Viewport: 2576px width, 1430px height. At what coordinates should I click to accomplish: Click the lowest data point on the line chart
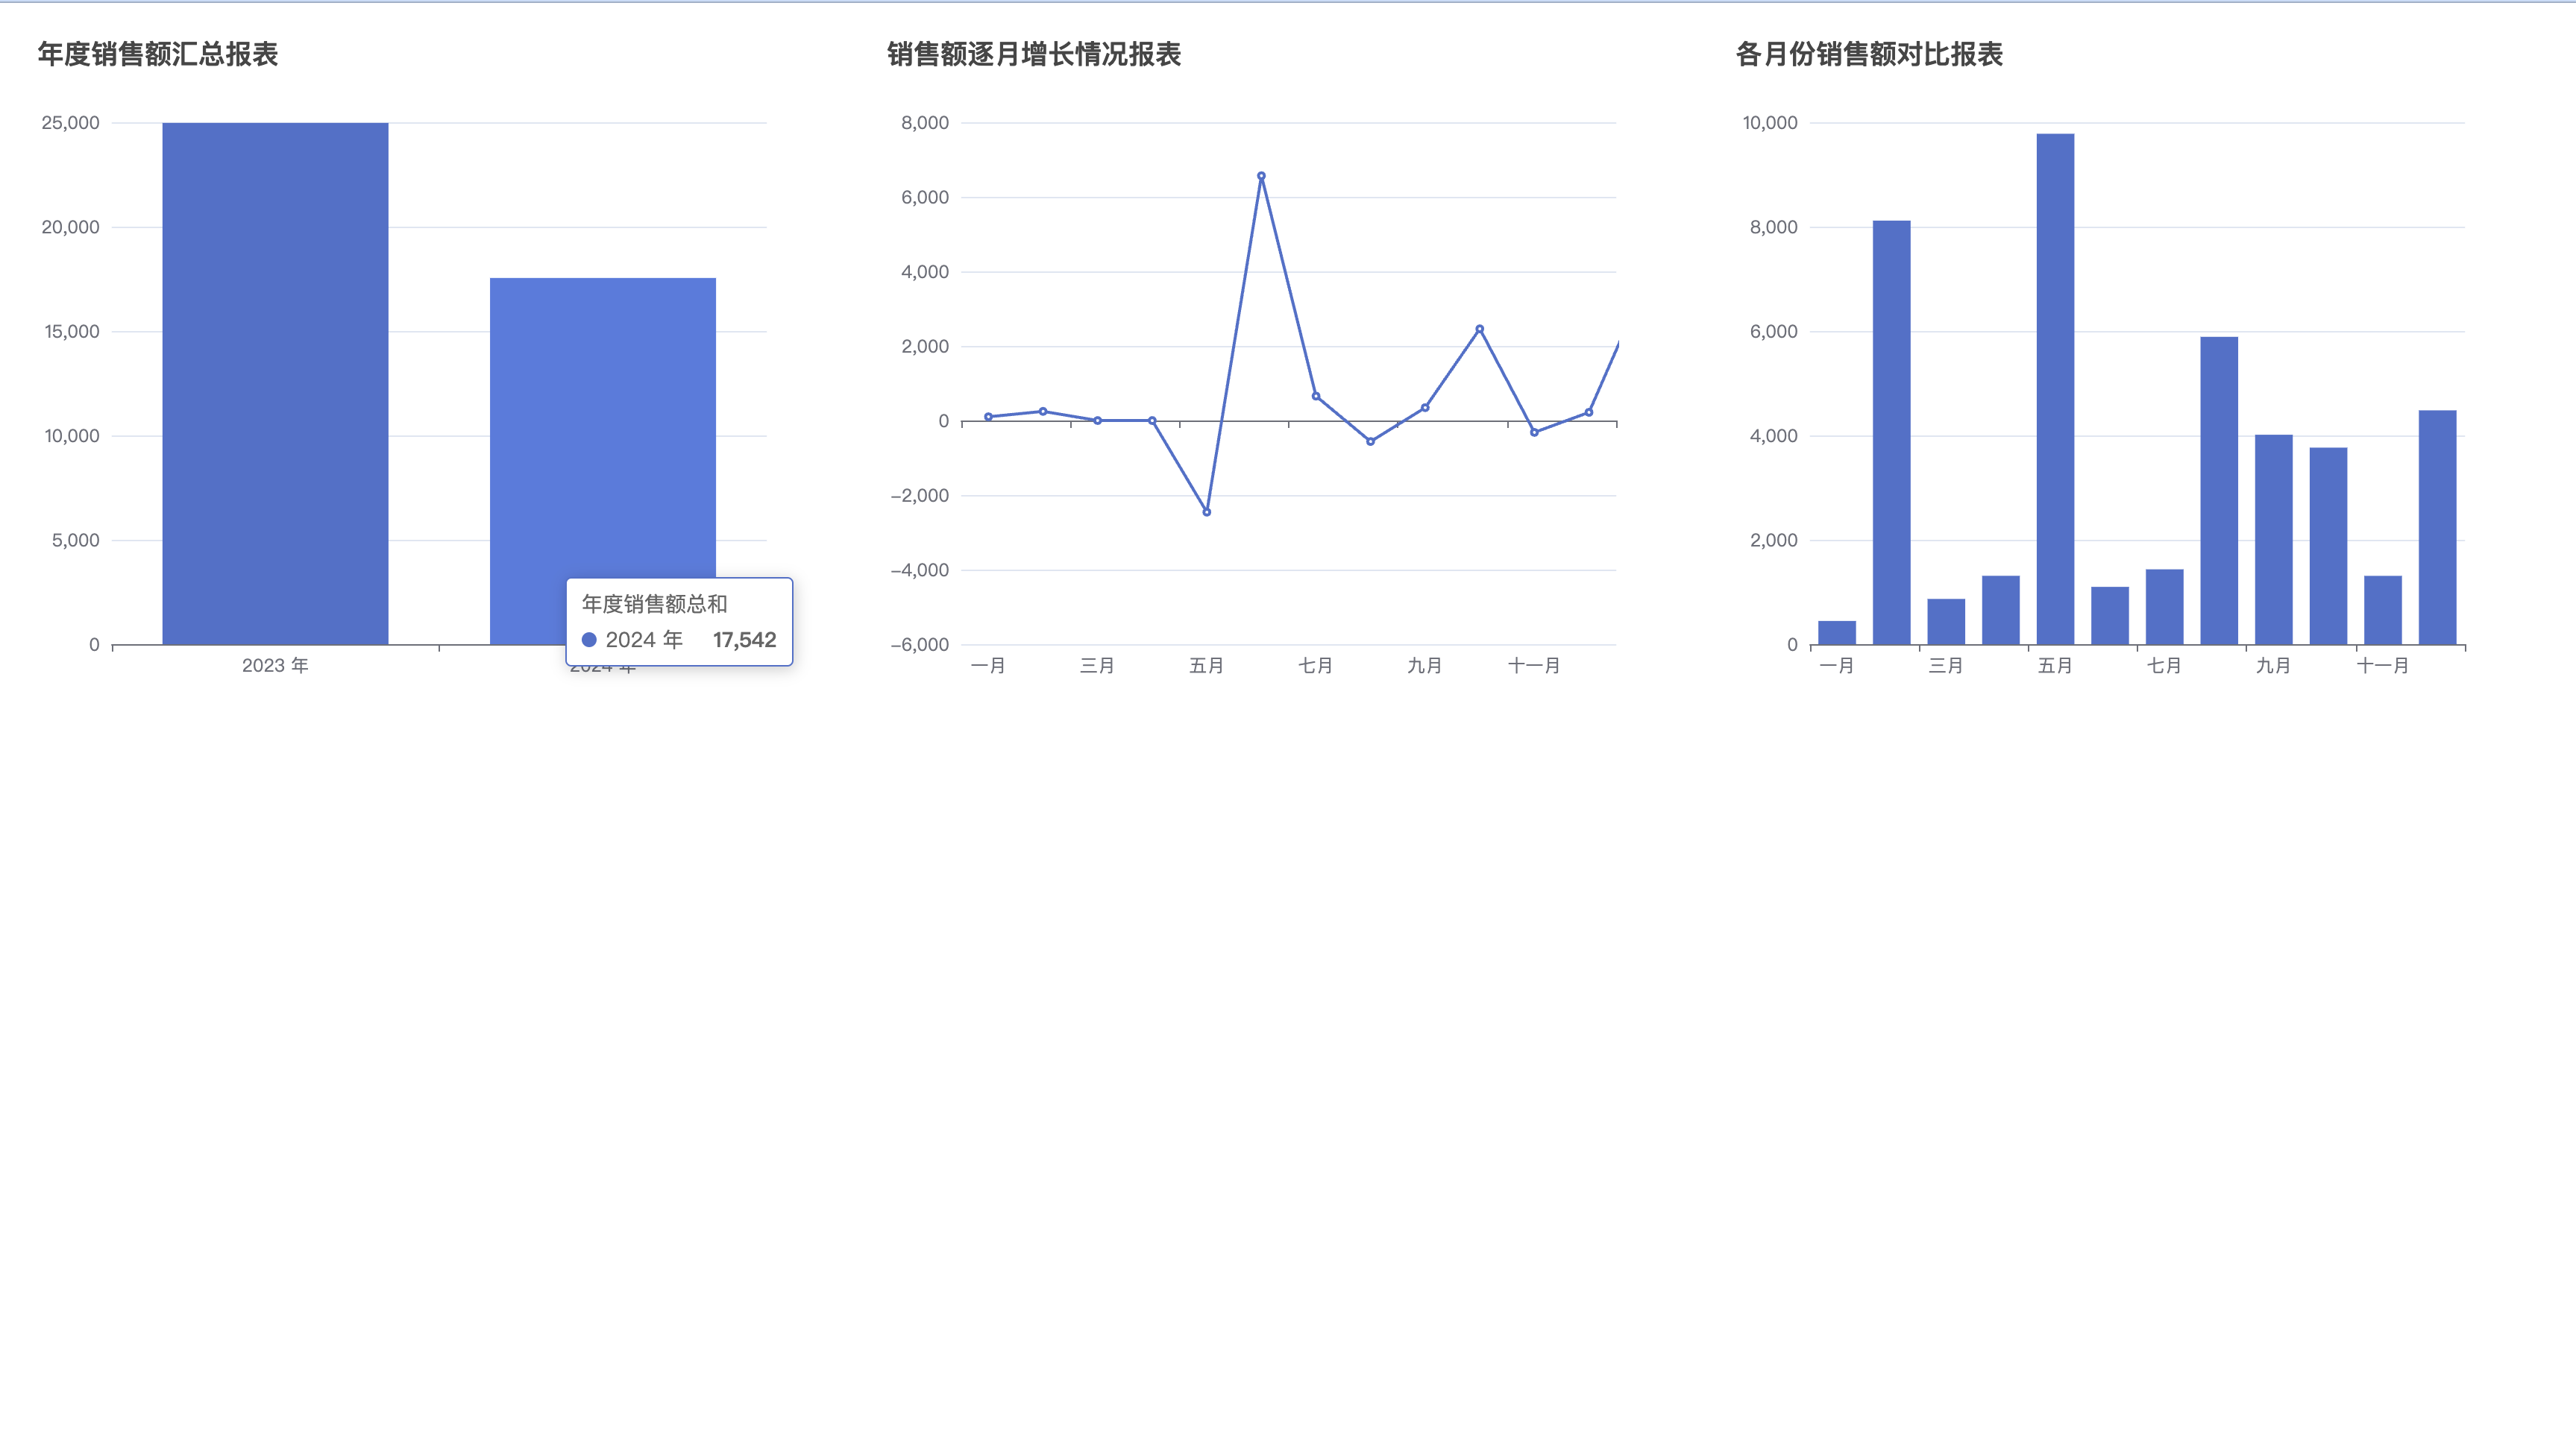coord(1206,512)
